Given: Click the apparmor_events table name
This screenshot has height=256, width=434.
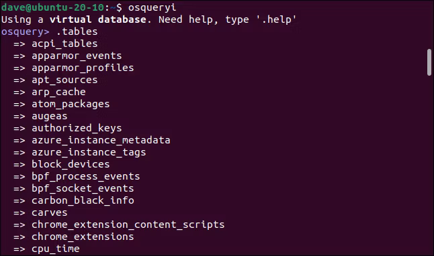Looking at the screenshot, I should click(77, 56).
